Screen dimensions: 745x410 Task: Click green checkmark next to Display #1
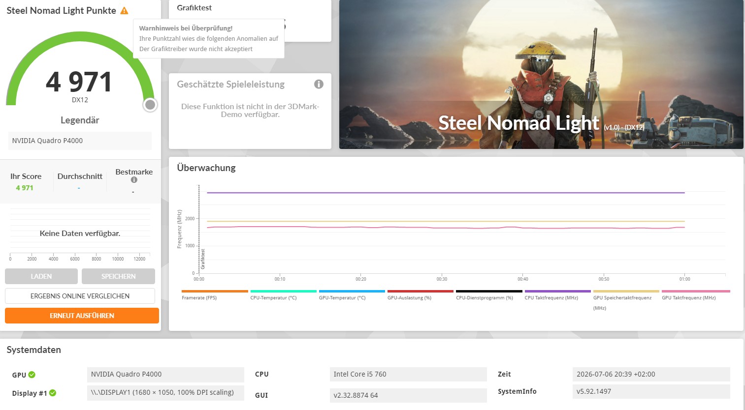(53, 393)
